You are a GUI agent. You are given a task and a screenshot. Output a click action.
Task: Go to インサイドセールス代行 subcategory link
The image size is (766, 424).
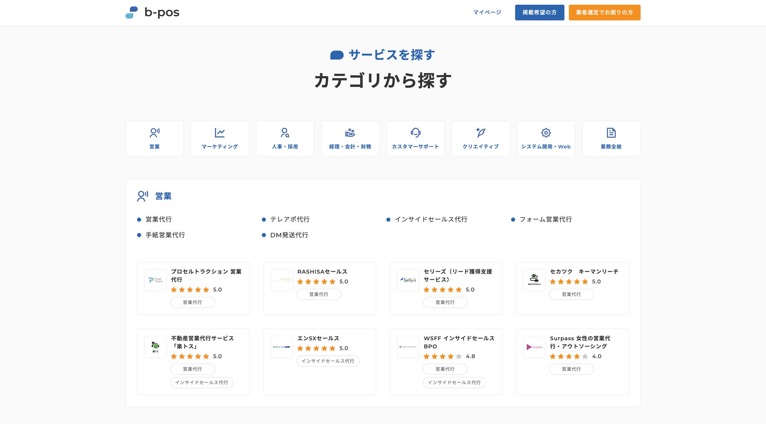tap(431, 219)
